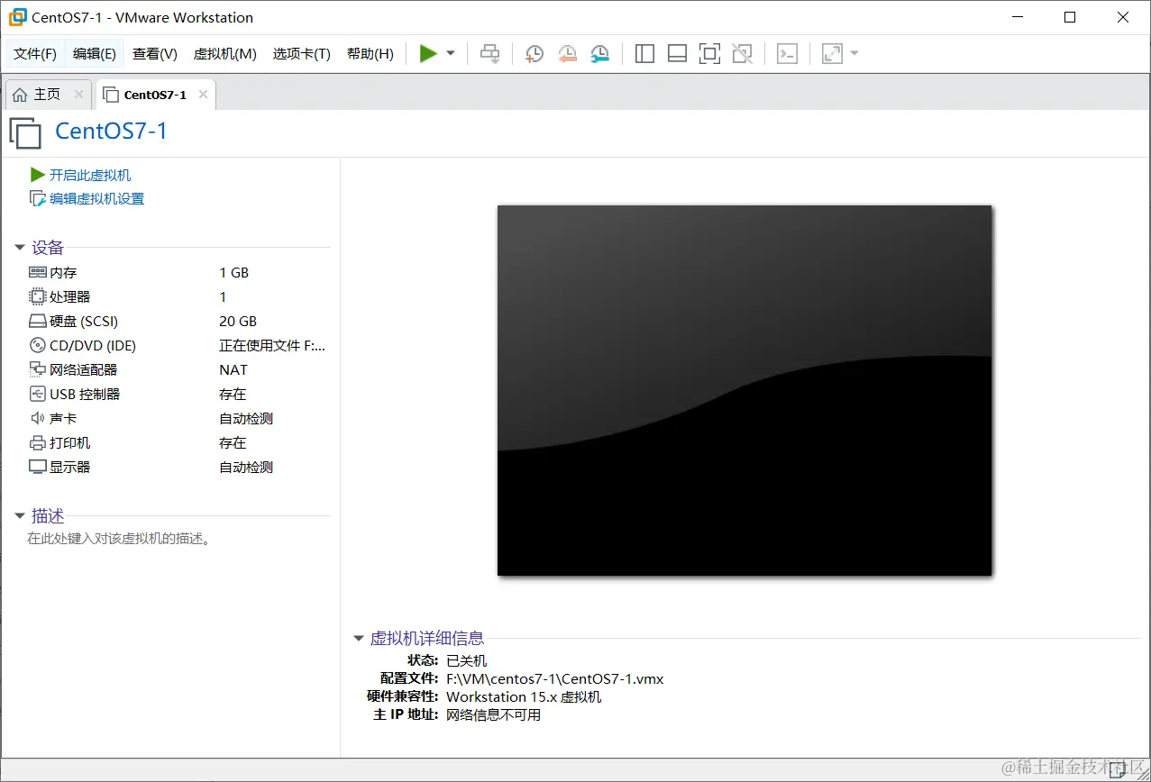Select the 声卡 device row
The height and width of the screenshot is (782, 1151).
[178, 418]
